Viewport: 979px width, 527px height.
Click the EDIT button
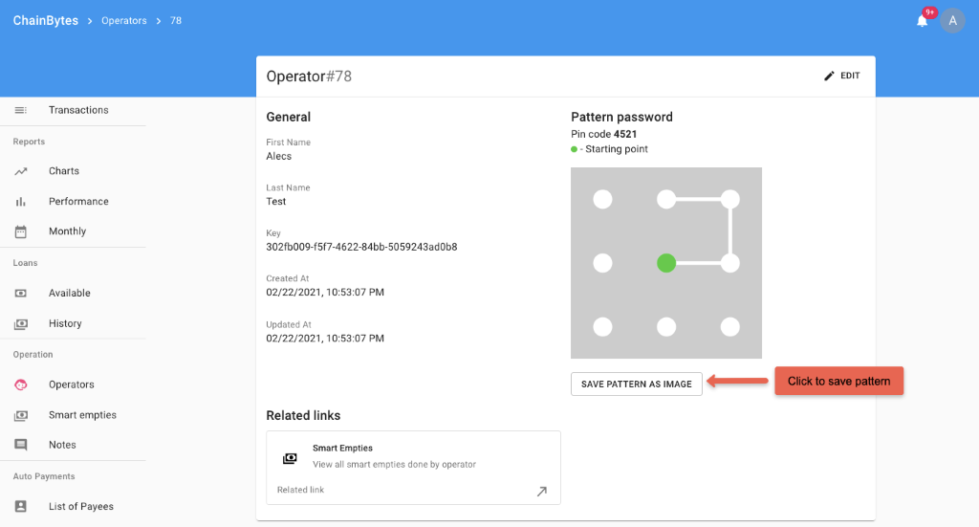[x=841, y=76]
